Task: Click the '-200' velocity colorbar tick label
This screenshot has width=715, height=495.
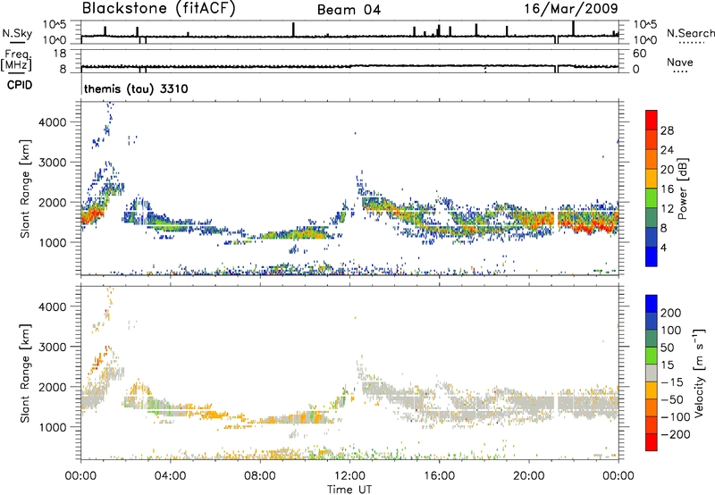Action: tap(676, 434)
